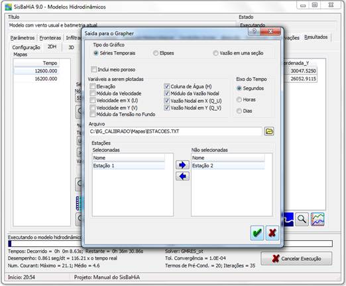Screen dimensions: 346x286
Task: Open the Parâmetros tab
Action: (23, 38)
